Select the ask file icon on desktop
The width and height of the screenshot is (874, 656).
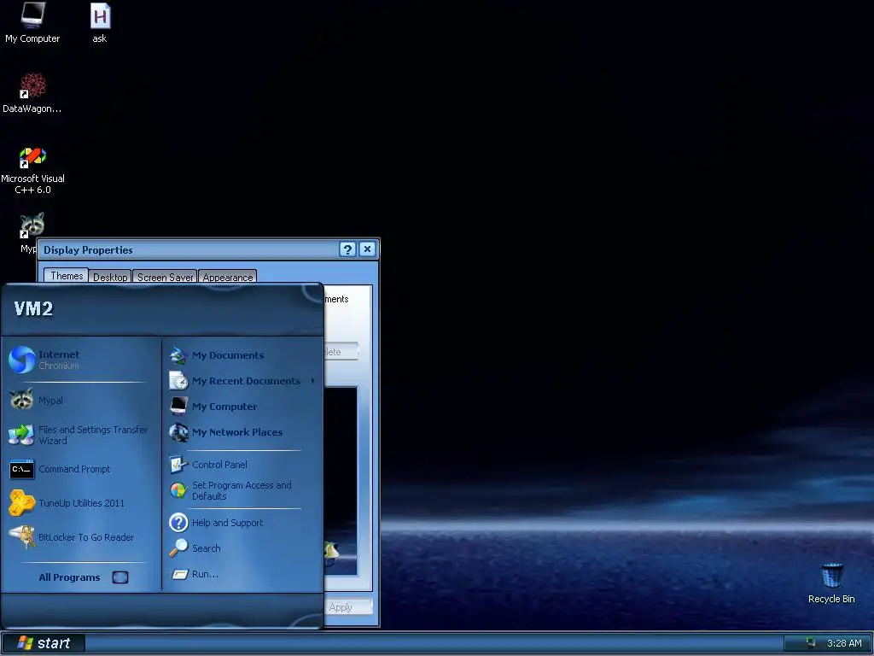[x=100, y=22]
